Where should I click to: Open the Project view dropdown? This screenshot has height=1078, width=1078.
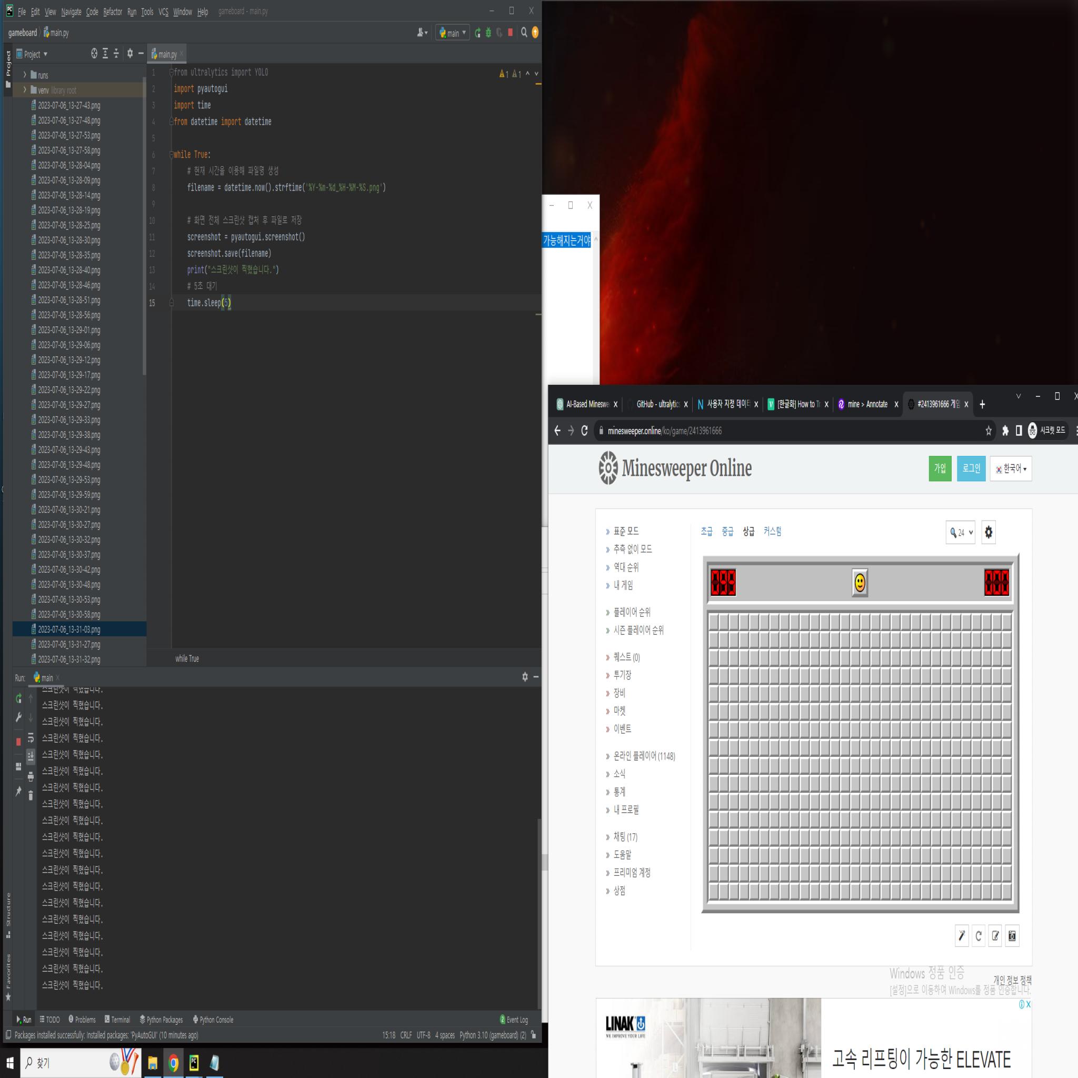tap(32, 54)
